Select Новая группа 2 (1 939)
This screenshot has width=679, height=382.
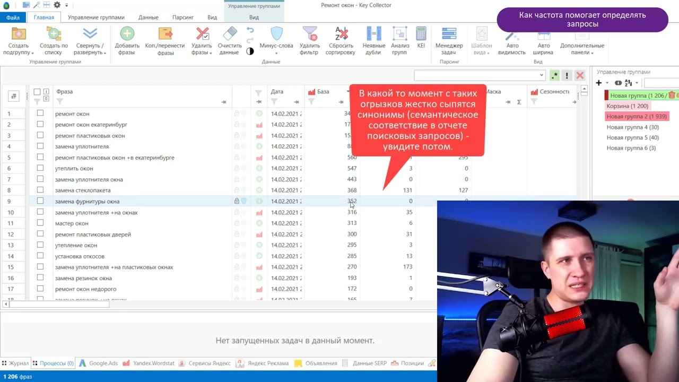(637, 116)
